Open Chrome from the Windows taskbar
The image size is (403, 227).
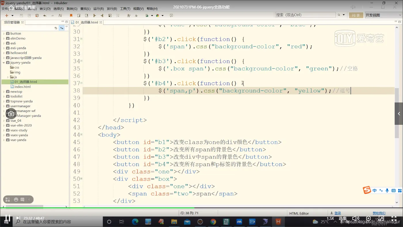coord(213,222)
